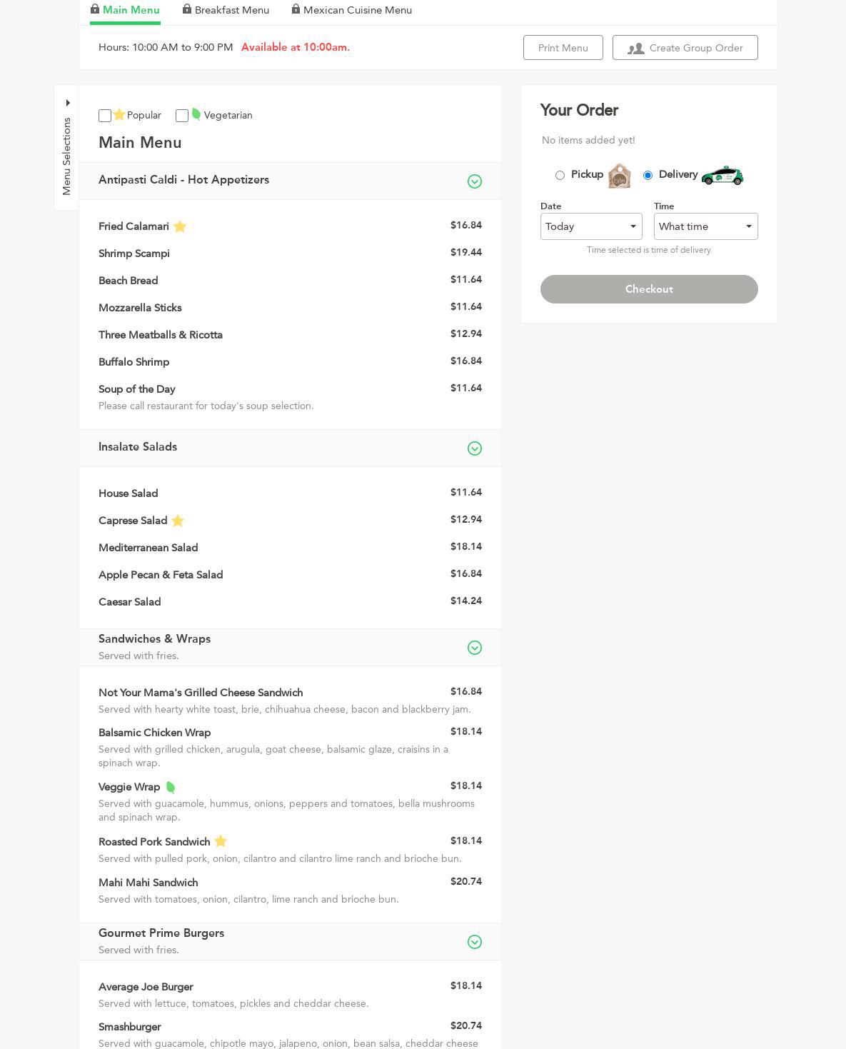Collapse the Insalate Salads section
The image size is (846, 1049).
coord(474,448)
